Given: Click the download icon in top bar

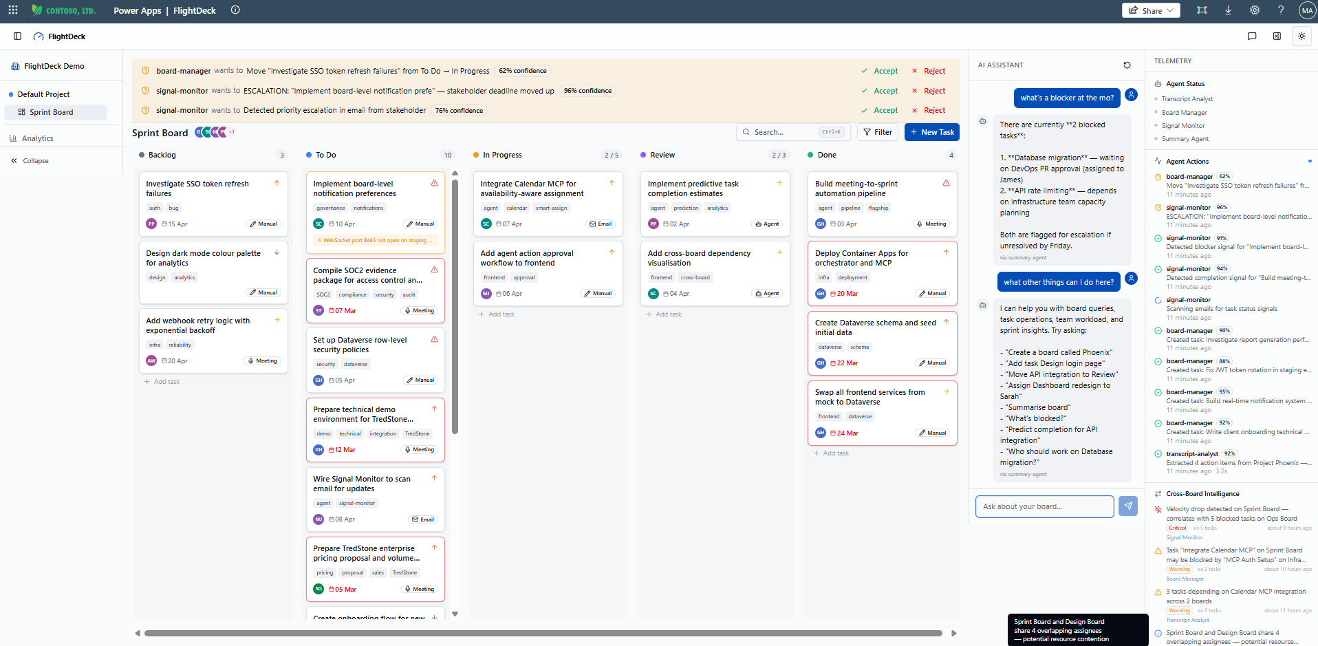Looking at the screenshot, I should point(1228,10).
